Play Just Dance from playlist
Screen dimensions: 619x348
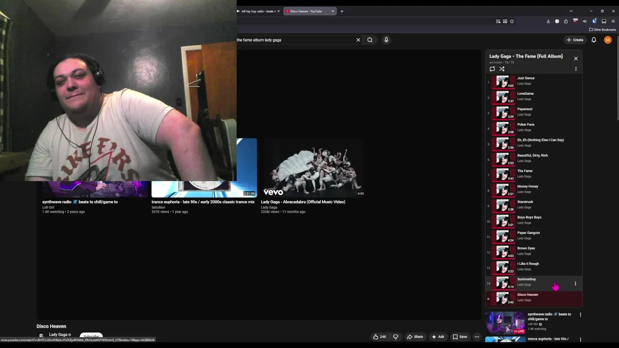point(534,81)
